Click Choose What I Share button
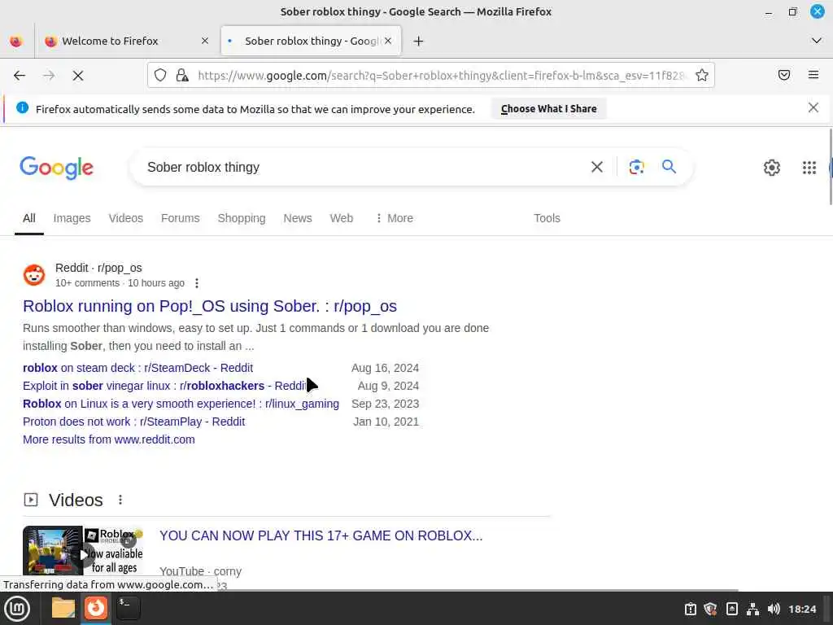Image resolution: width=833 pixels, height=625 pixels. 548,109
